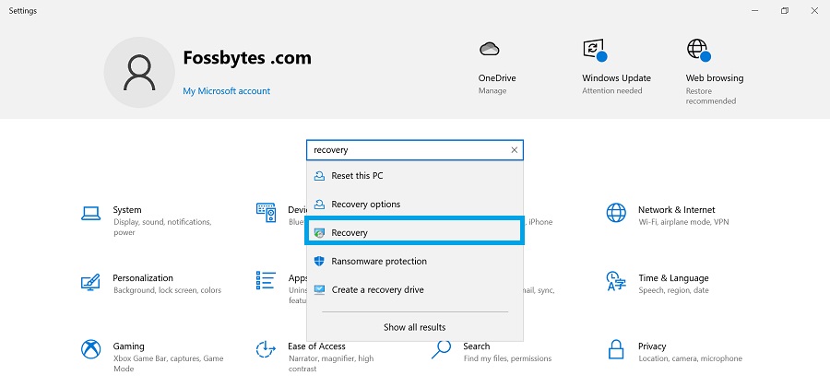Select "Reset this PC" search result
The width and height of the screenshot is (830, 387).
coord(357,176)
